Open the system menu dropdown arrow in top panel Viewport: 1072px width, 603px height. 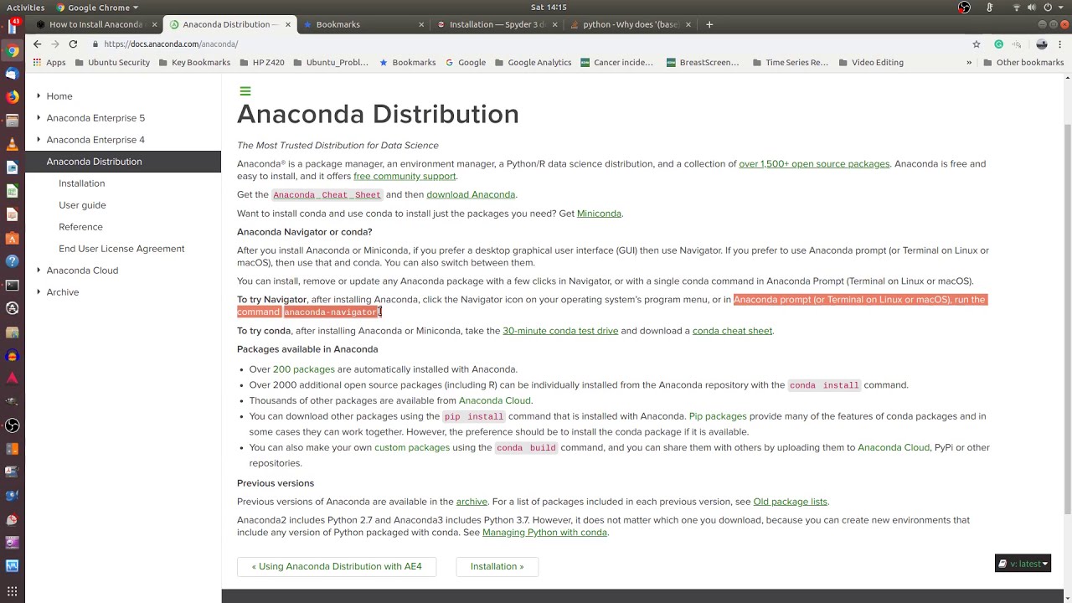(x=1063, y=8)
